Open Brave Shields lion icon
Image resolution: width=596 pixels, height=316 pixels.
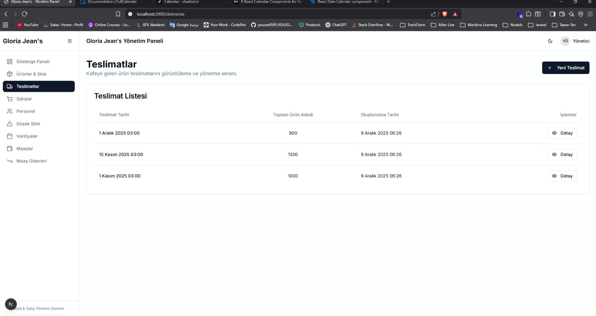(x=444, y=14)
